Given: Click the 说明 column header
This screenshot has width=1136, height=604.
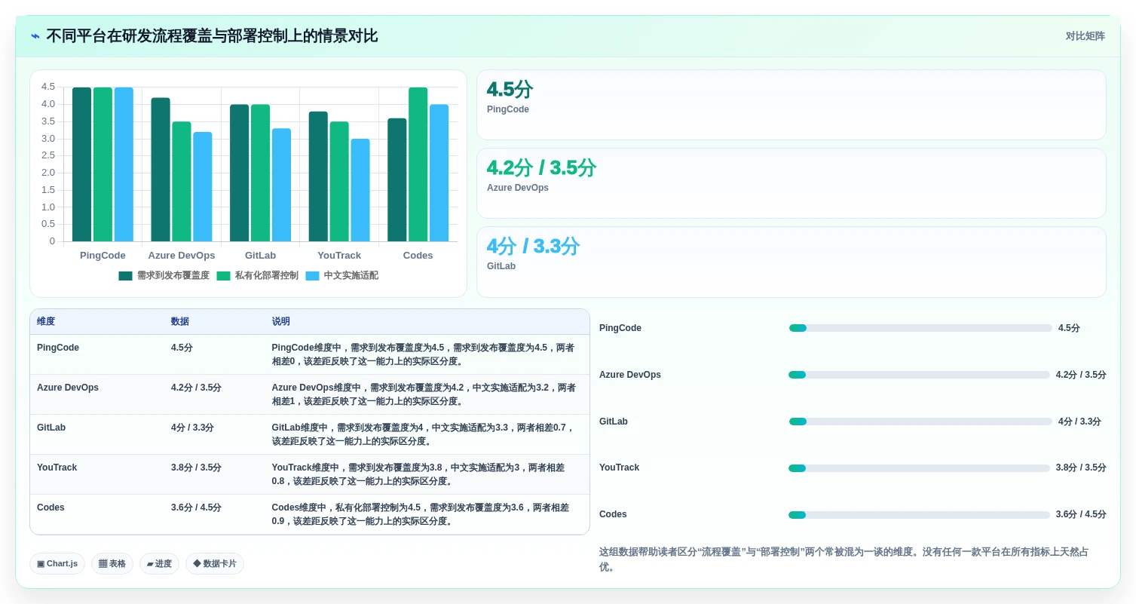Looking at the screenshot, I should pyautogui.click(x=281, y=321).
